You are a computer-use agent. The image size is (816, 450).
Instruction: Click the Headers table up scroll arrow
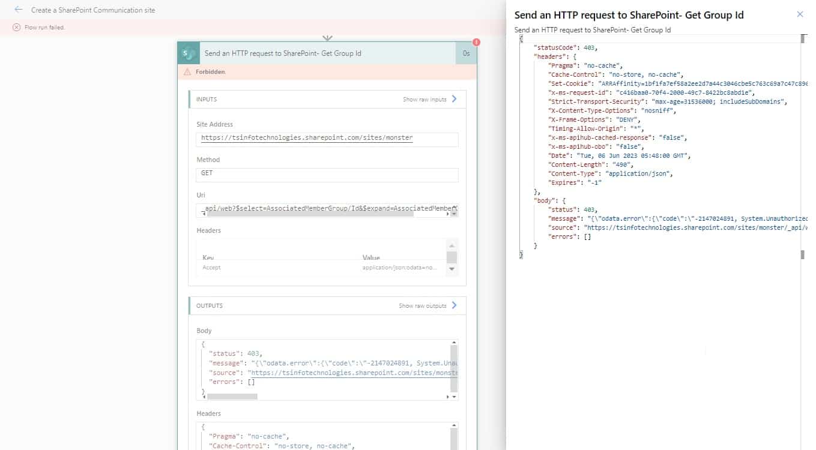pyautogui.click(x=452, y=245)
